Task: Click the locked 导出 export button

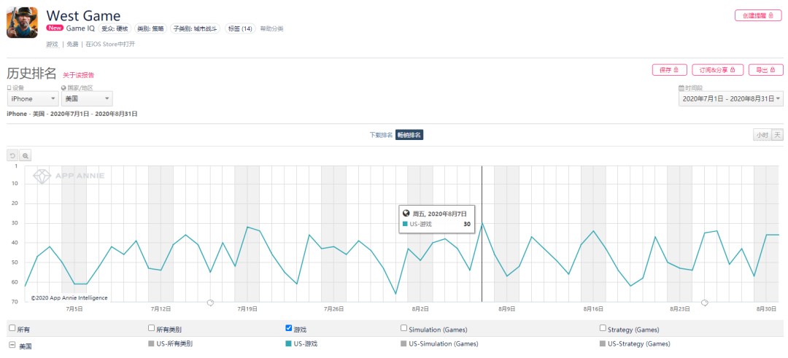Action: (x=765, y=70)
